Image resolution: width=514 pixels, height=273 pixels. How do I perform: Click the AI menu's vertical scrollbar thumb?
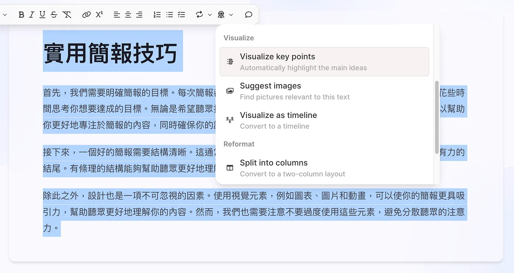click(437, 117)
